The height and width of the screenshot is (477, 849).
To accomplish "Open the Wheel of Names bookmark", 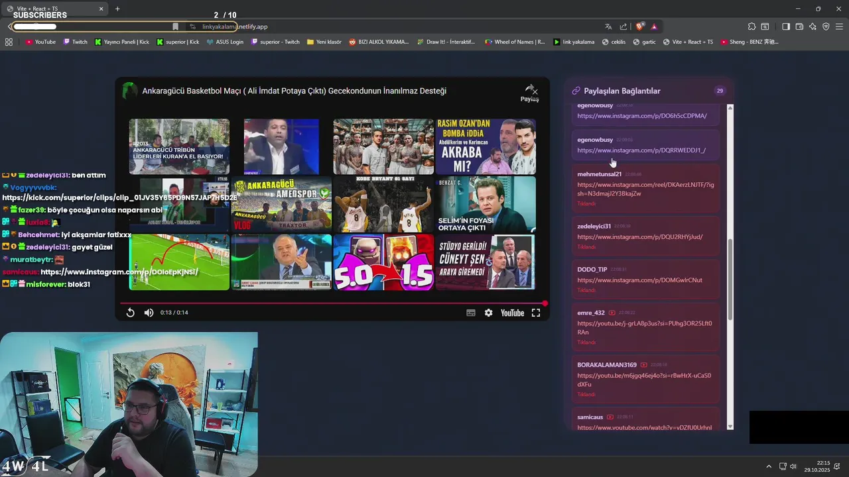I will tap(515, 42).
